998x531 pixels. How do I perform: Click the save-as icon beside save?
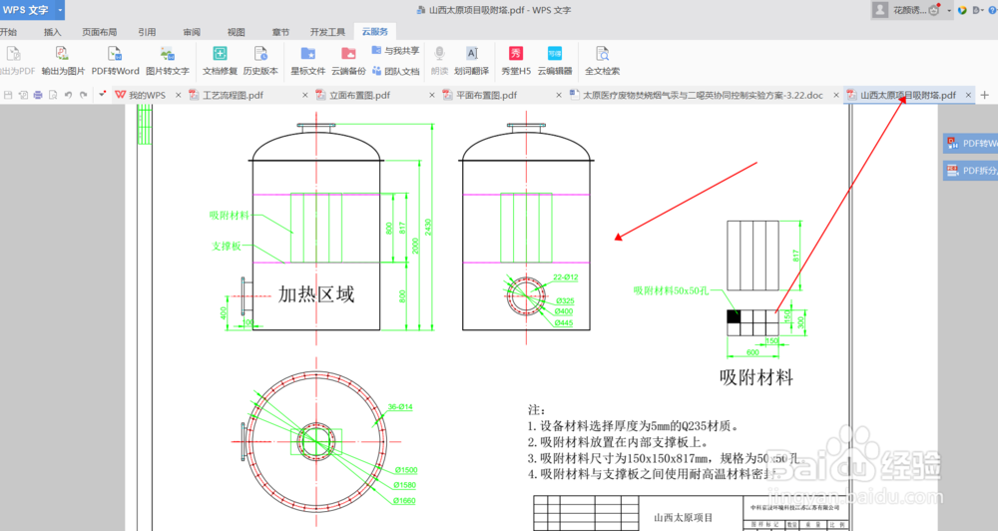point(23,95)
